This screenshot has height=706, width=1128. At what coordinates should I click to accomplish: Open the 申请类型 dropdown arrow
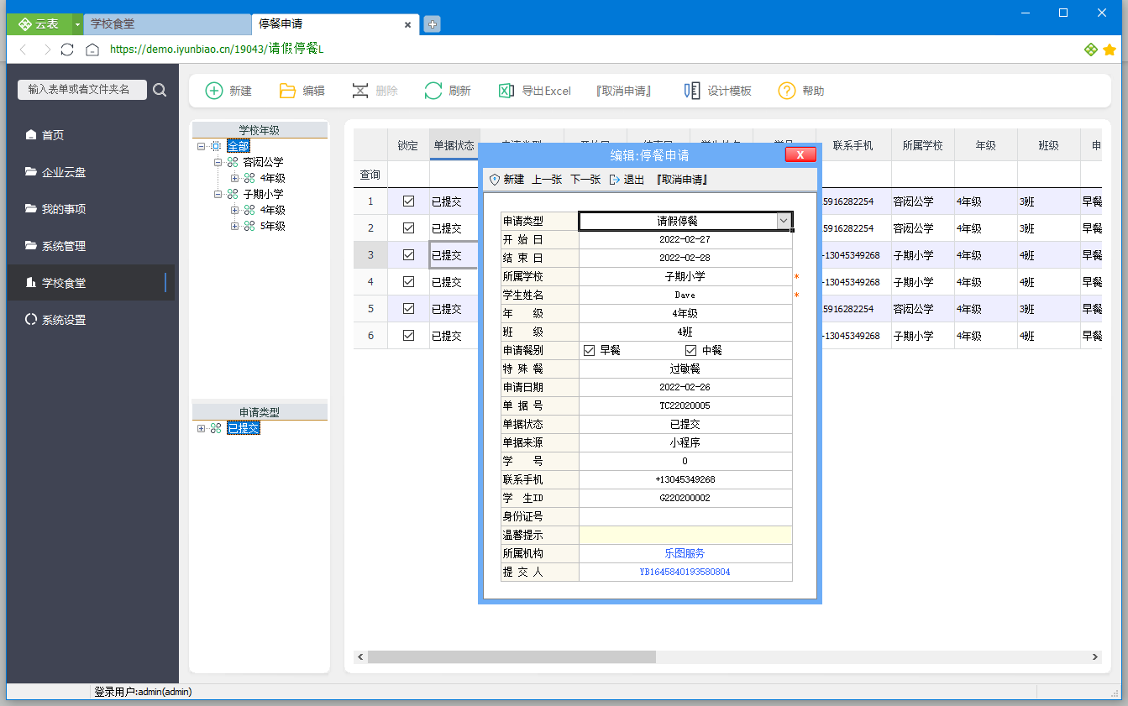[784, 221]
